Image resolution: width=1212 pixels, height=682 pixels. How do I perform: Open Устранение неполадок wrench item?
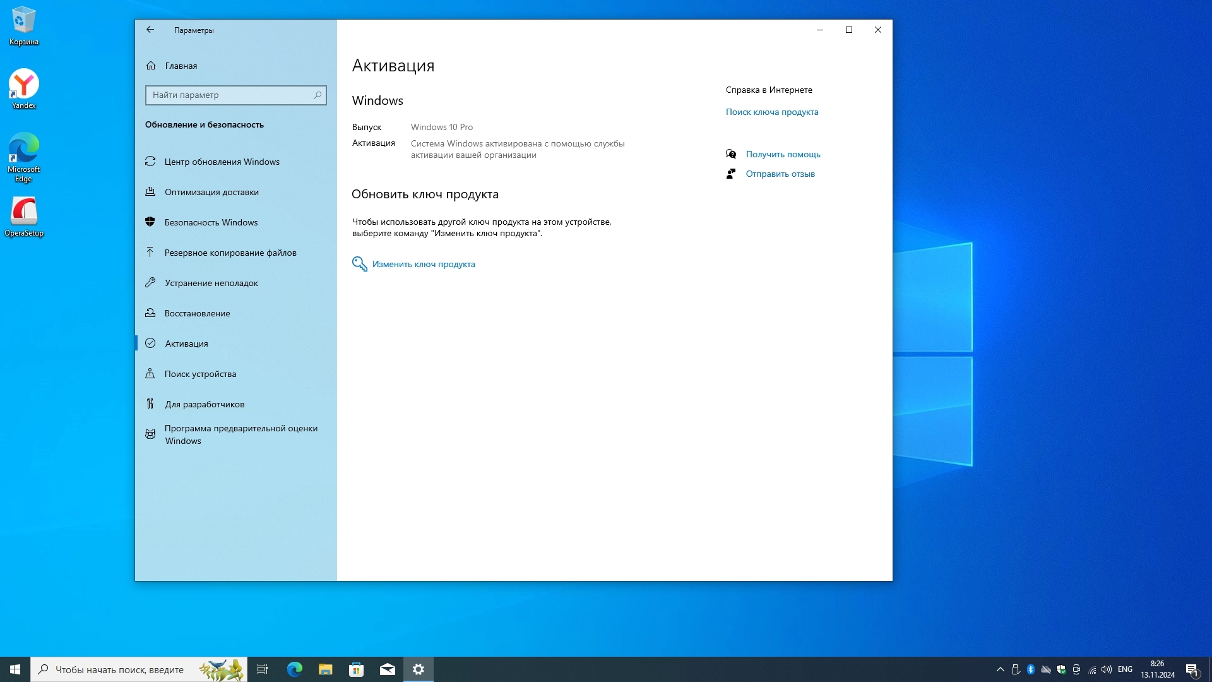211,283
